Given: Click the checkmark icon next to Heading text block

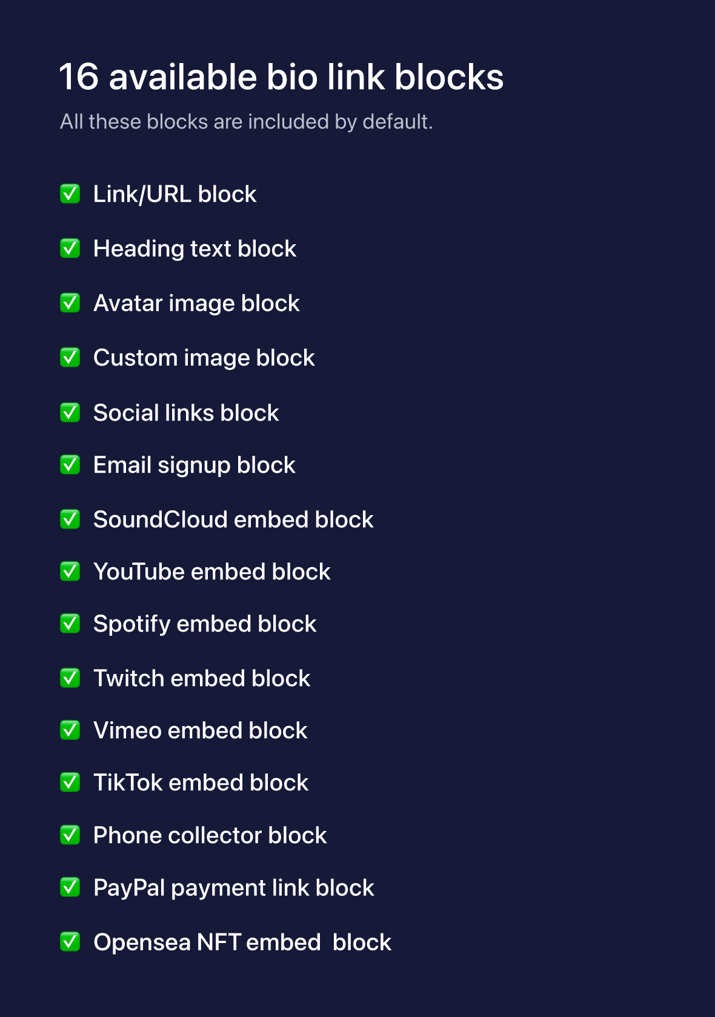Looking at the screenshot, I should click(70, 248).
